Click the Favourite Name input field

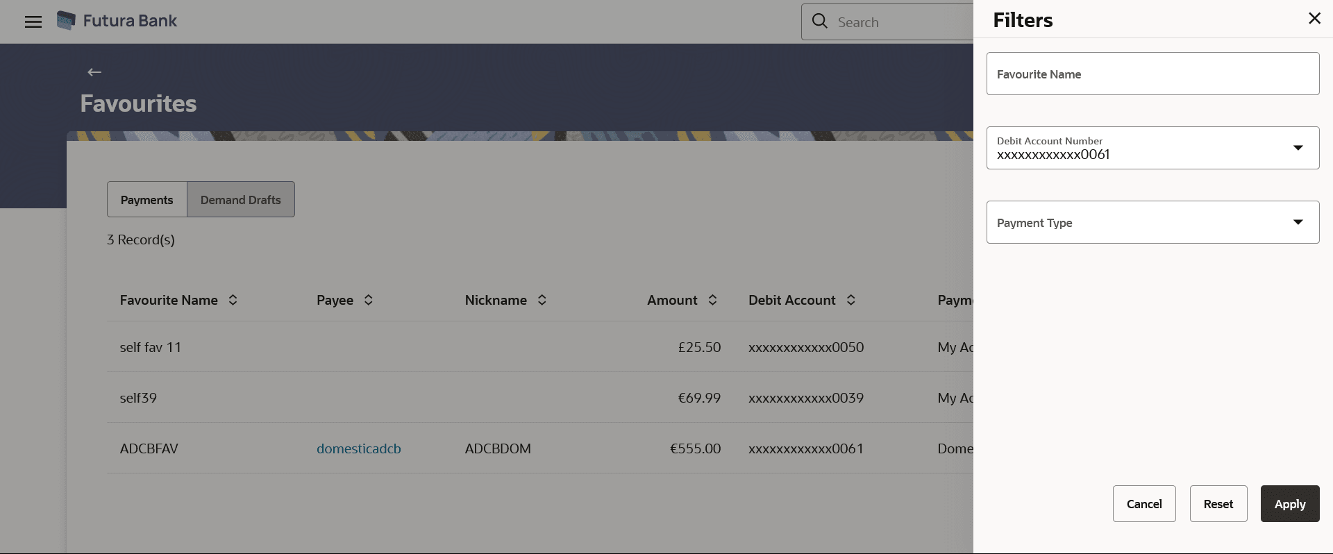tap(1152, 74)
